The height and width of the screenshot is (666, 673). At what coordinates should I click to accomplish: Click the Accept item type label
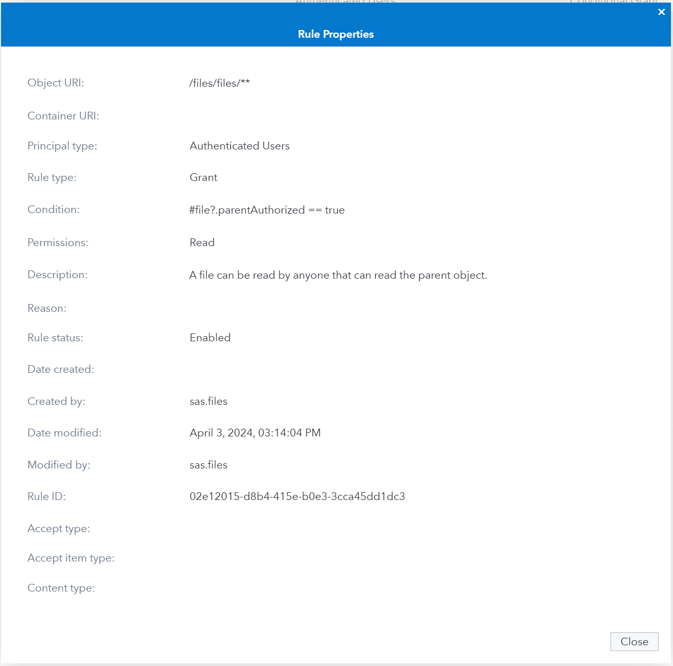71,558
